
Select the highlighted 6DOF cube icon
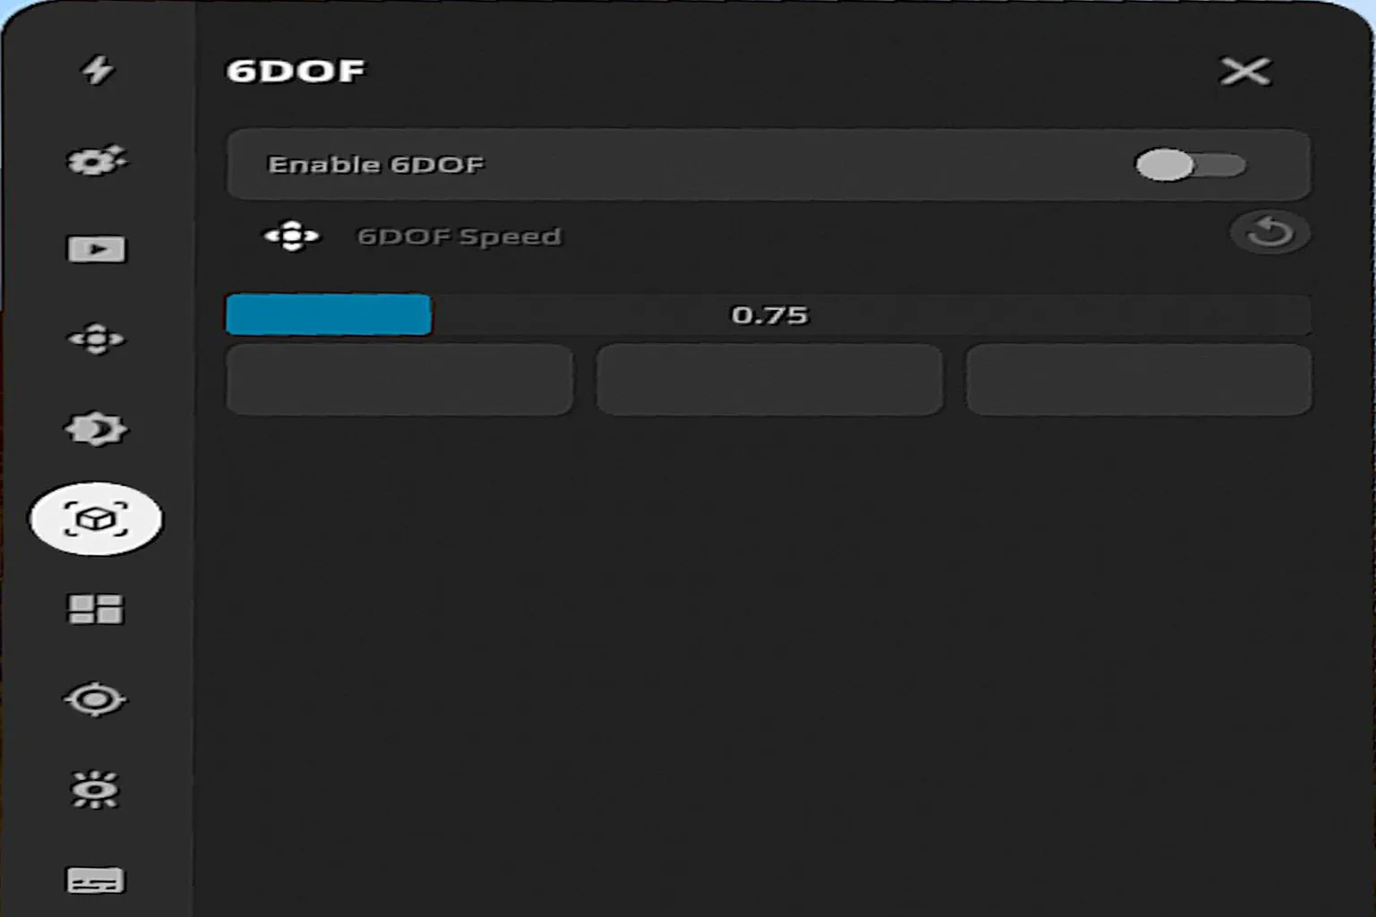tap(97, 519)
